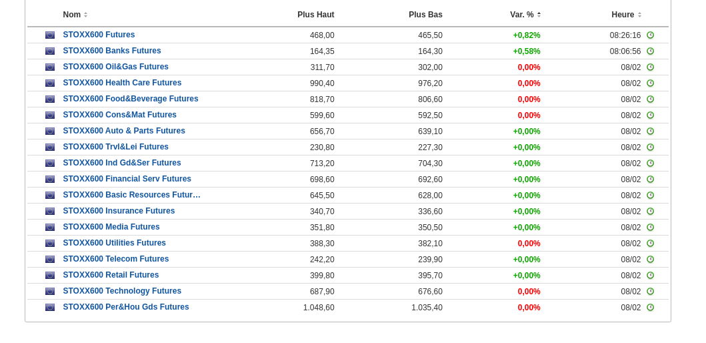Click clock icon in STOXX600 Futures row
This screenshot has height=343, width=706.
pos(650,35)
